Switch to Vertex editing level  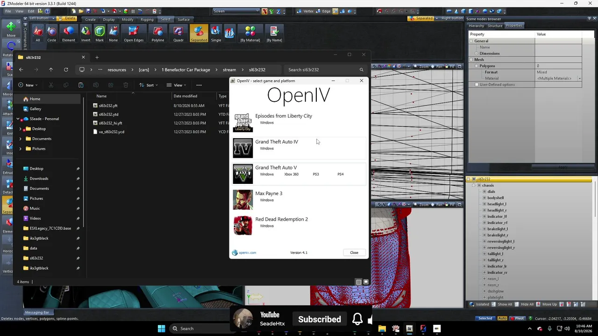pos(305,11)
